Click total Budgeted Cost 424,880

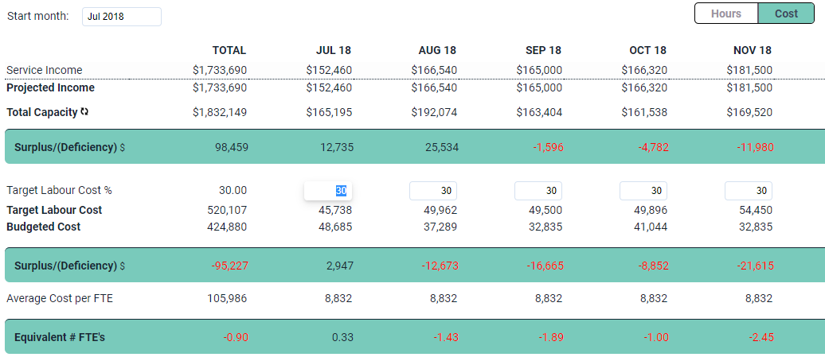(x=228, y=227)
